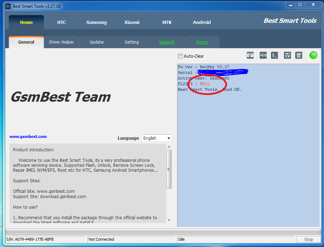Click the S/N: A079-4489-177E-ABFB status field
Image resolution: width=324 pixels, height=247 pixels.
45,239
